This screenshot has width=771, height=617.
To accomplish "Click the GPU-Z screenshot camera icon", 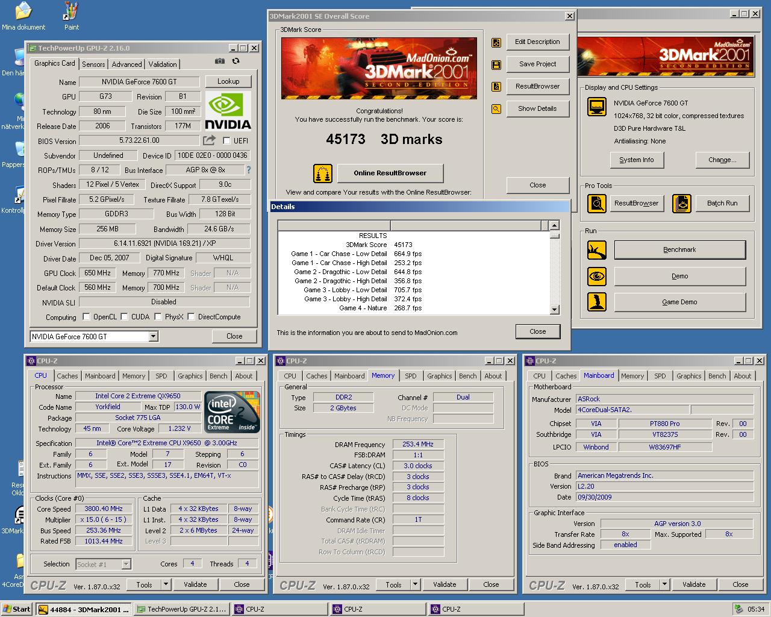I will [220, 61].
